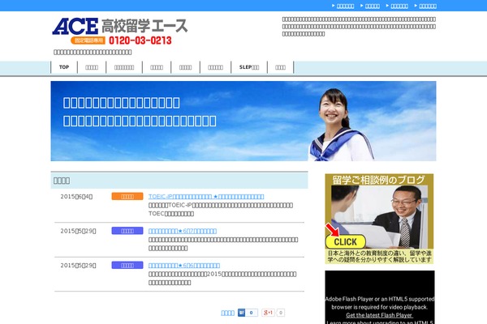Viewport: 487px width, 324px height.
Task: Click the blue Hatena bookmark button
Action: 241,313
